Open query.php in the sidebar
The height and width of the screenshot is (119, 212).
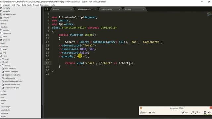pos(6,11)
